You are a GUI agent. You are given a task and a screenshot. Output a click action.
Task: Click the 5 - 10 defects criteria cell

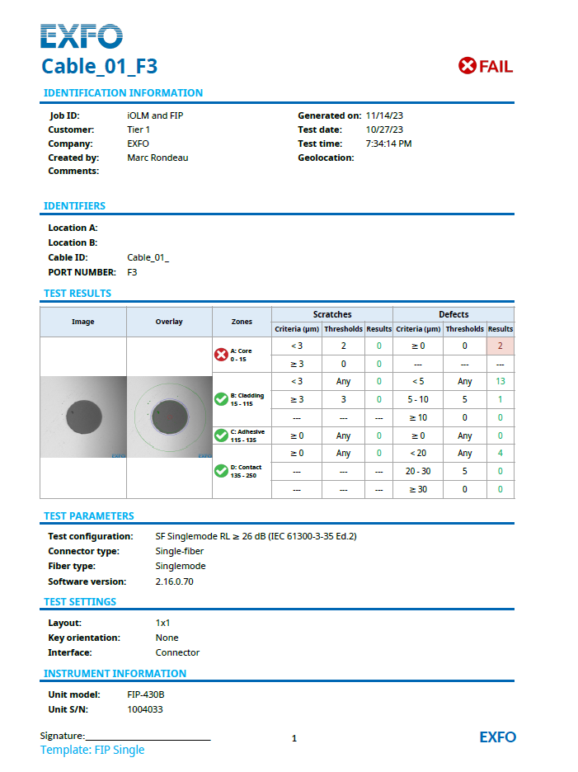pos(418,399)
